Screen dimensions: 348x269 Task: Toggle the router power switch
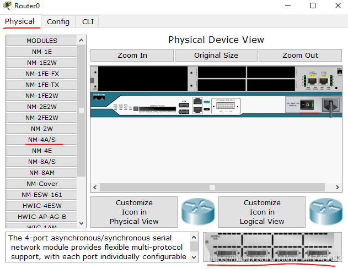point(307,105)
